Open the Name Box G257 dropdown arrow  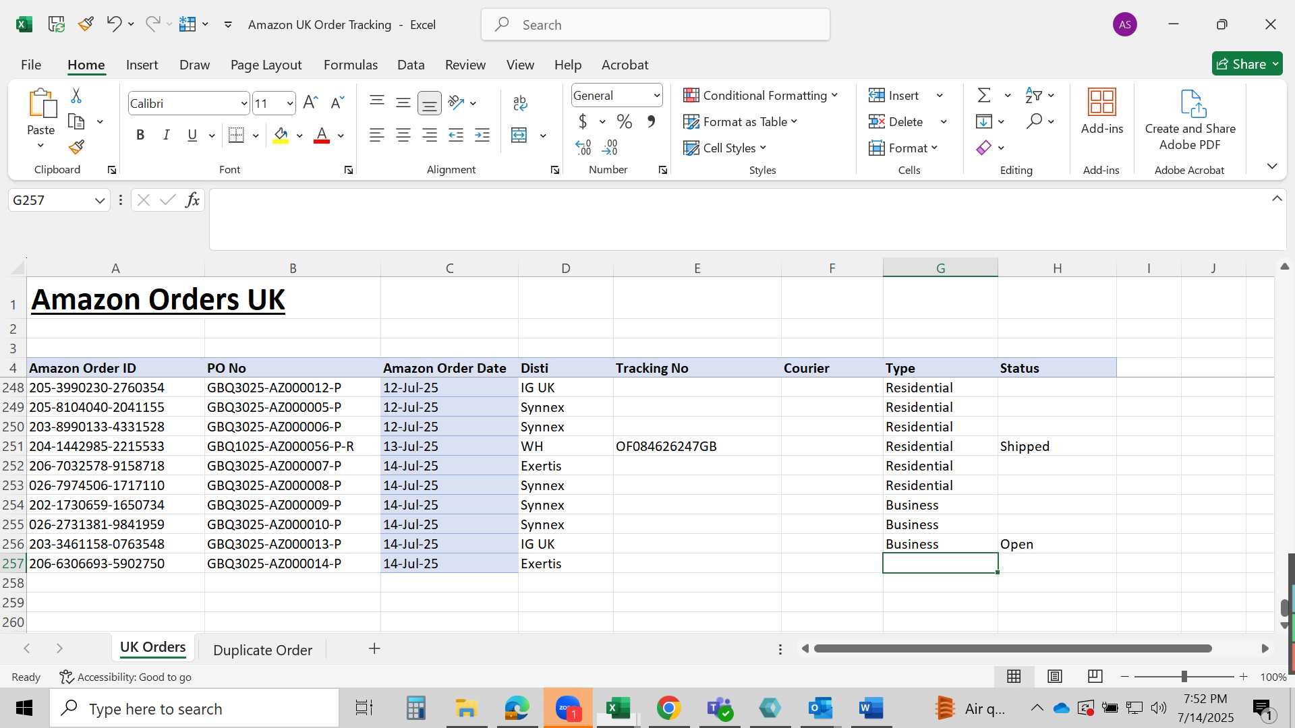tap(100, 200)
